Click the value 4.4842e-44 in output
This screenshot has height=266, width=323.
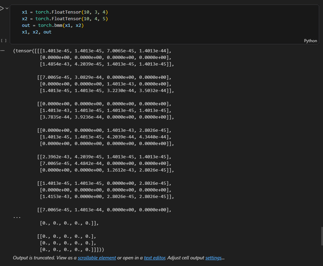tap(88, 164)
